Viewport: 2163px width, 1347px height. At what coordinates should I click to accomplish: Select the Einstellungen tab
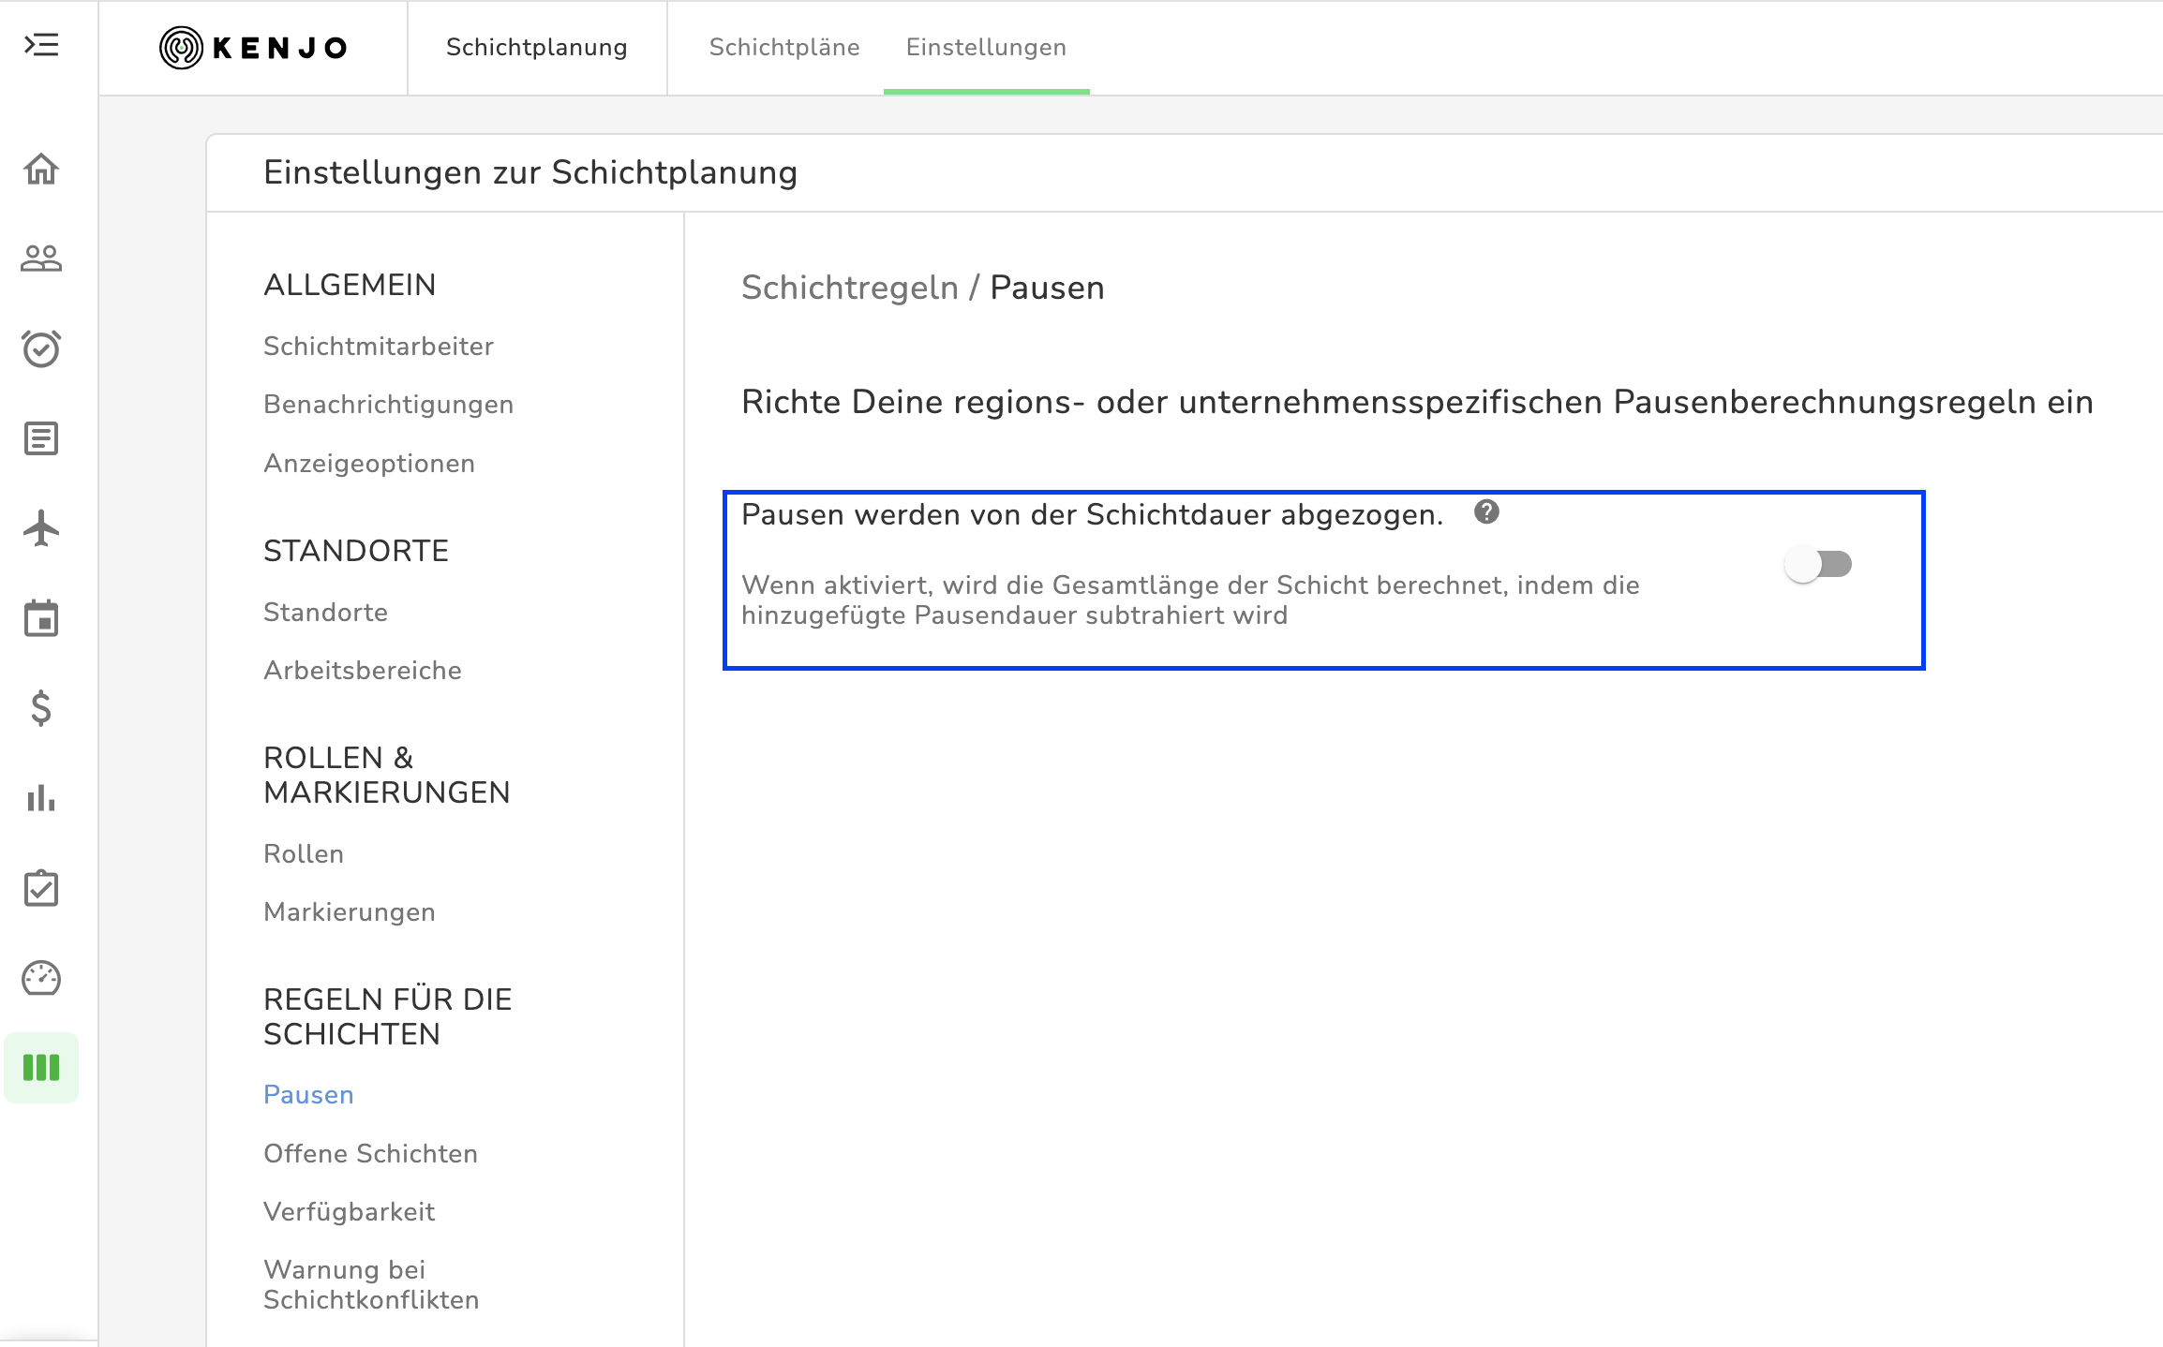pos(986,48)
